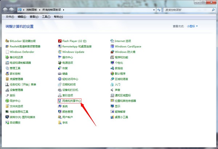Click the Windows Update icon
The width and height of the screenshot is (218, 149).
coord(60,52)
